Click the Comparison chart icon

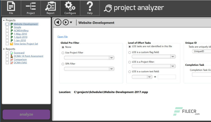click(12, 59)
